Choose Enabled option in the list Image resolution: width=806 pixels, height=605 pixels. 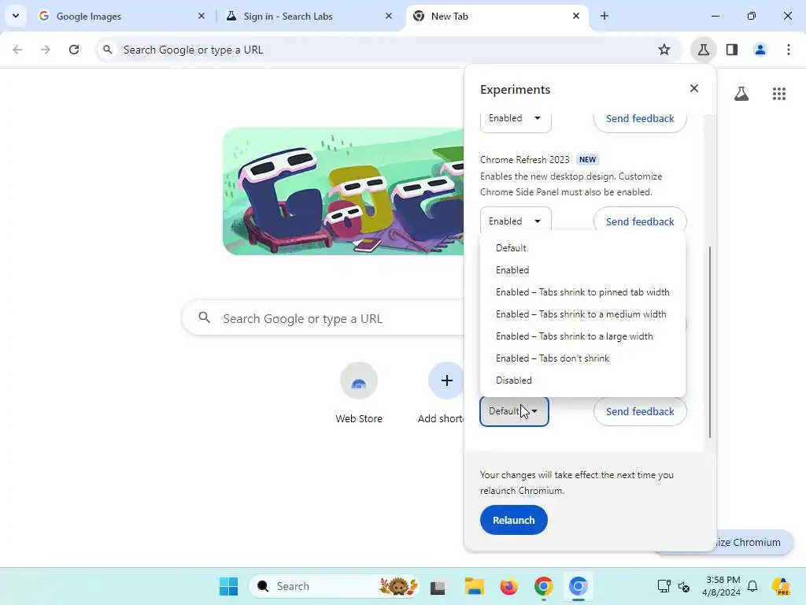coord(582,270)
